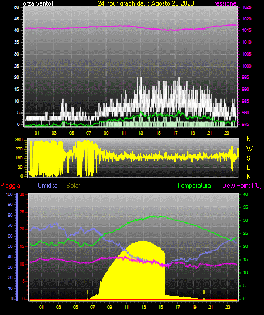Viewport: 264px width, 315px height.
Task: Click hour 23 on bottom graph axis
Action: tap(228, 307)
